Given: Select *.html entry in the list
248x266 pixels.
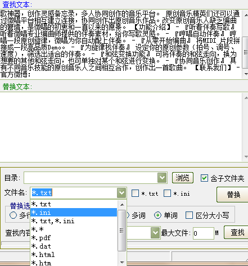Looking at the screenshot, I should (74, 255).
